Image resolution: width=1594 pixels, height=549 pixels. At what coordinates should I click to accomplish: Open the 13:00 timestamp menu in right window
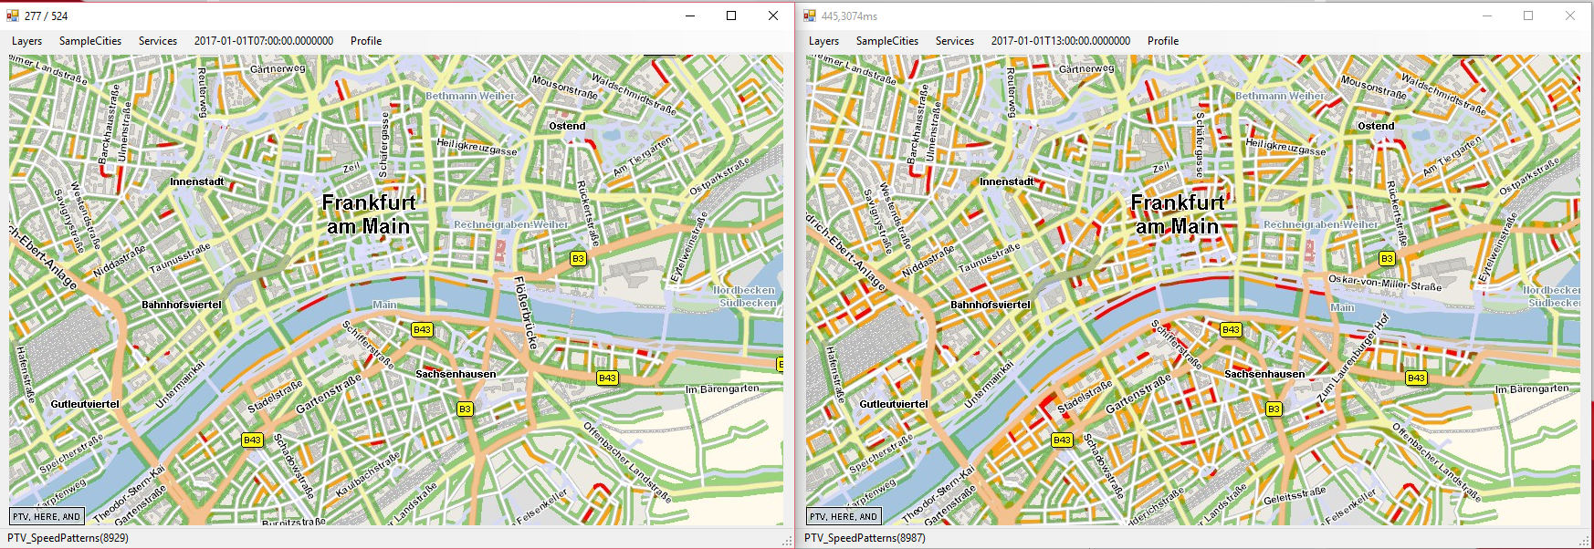coord(1060,41)
